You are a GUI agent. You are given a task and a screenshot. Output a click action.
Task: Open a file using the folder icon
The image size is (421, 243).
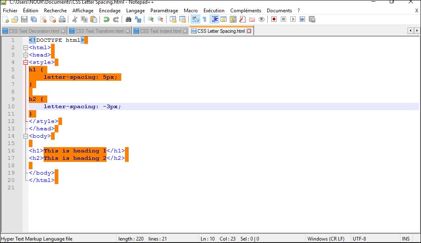point(15,19)
